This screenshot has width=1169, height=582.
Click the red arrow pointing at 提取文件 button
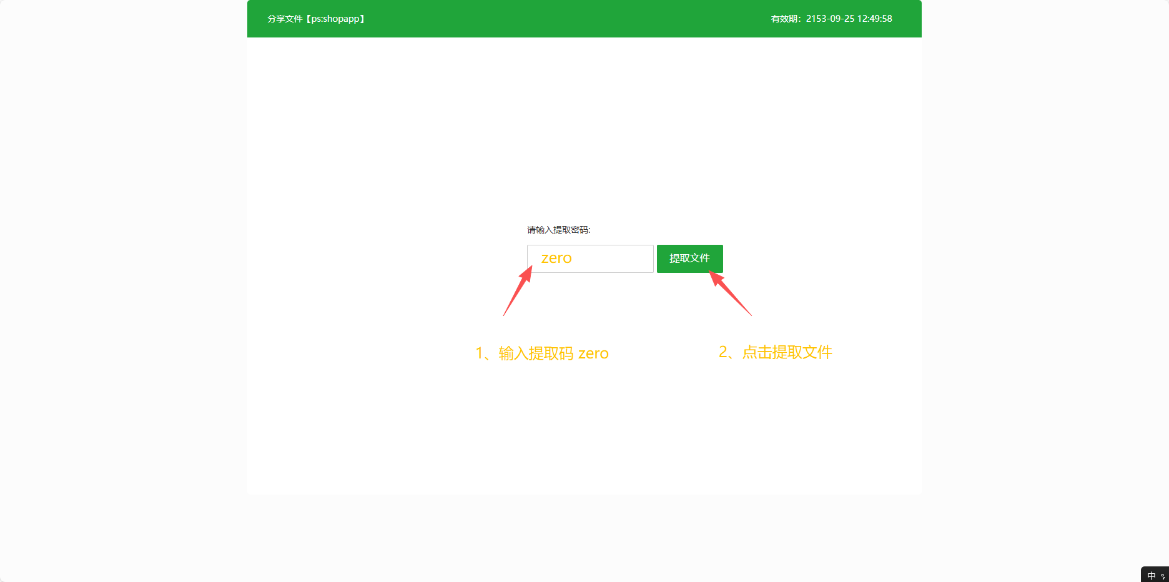(x=729, y=293)
